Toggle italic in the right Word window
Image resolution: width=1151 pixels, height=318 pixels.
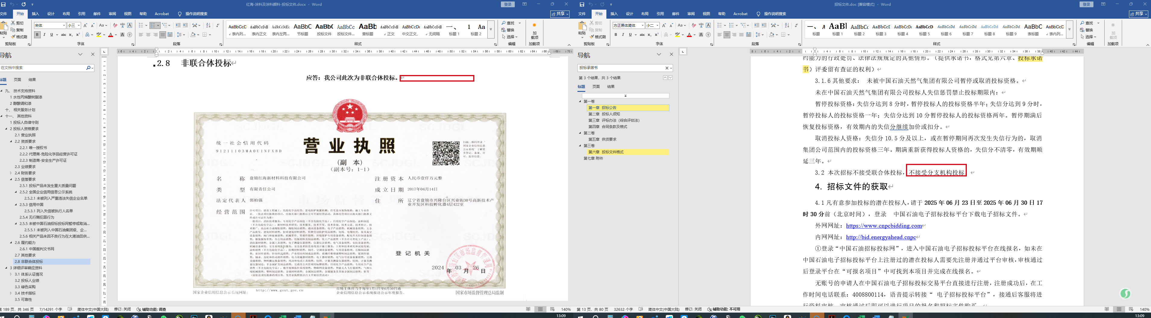coord(623,35)
